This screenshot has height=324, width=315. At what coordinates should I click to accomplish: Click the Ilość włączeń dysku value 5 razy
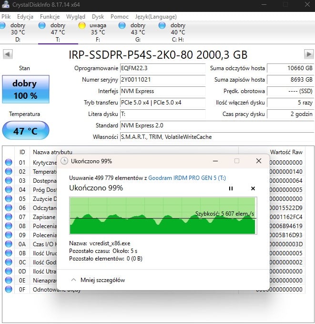290,103
